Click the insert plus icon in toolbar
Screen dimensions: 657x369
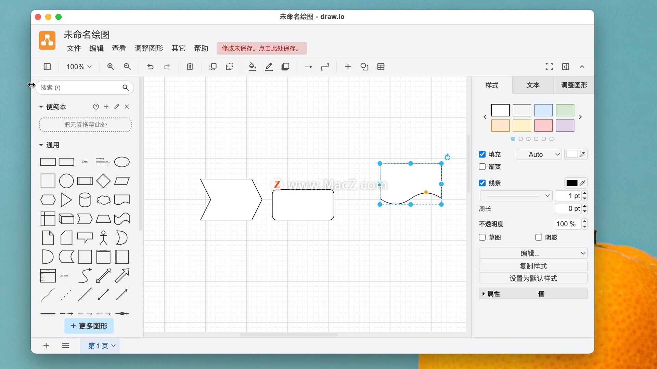tap(348, 67)
